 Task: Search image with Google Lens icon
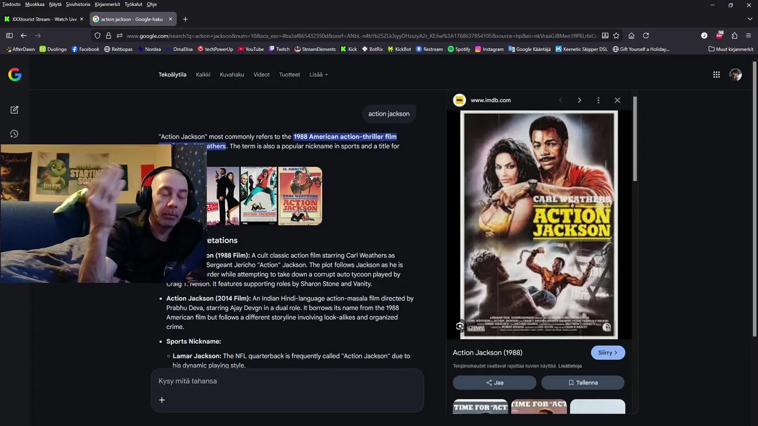(x=460, y=326)
